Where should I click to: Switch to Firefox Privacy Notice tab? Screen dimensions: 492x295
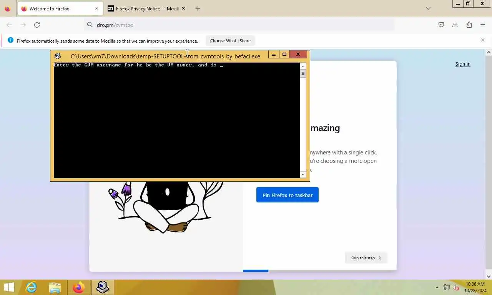pyautogui.click(x=146, y=8)
